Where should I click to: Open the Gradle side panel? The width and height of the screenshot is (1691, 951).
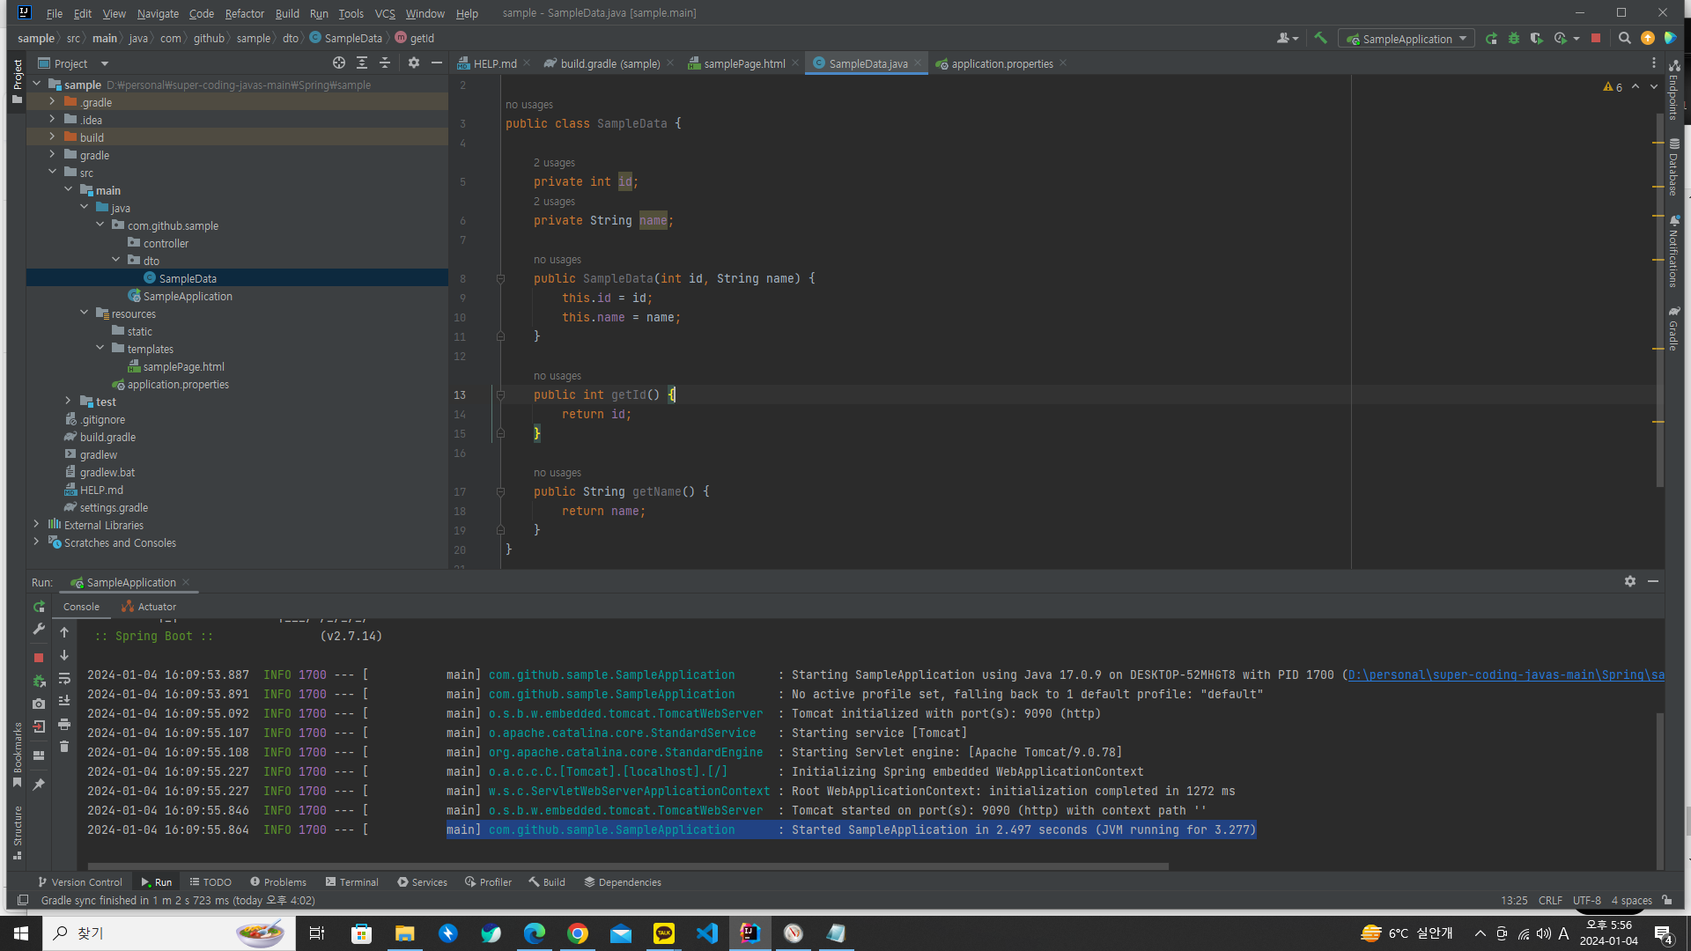pos(1673,328)
